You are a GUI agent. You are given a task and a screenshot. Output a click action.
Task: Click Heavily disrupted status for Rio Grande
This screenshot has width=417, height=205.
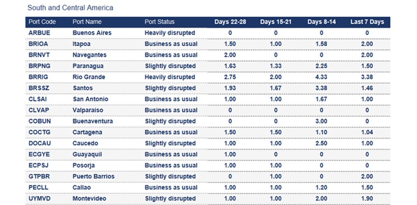coord(170,77)
